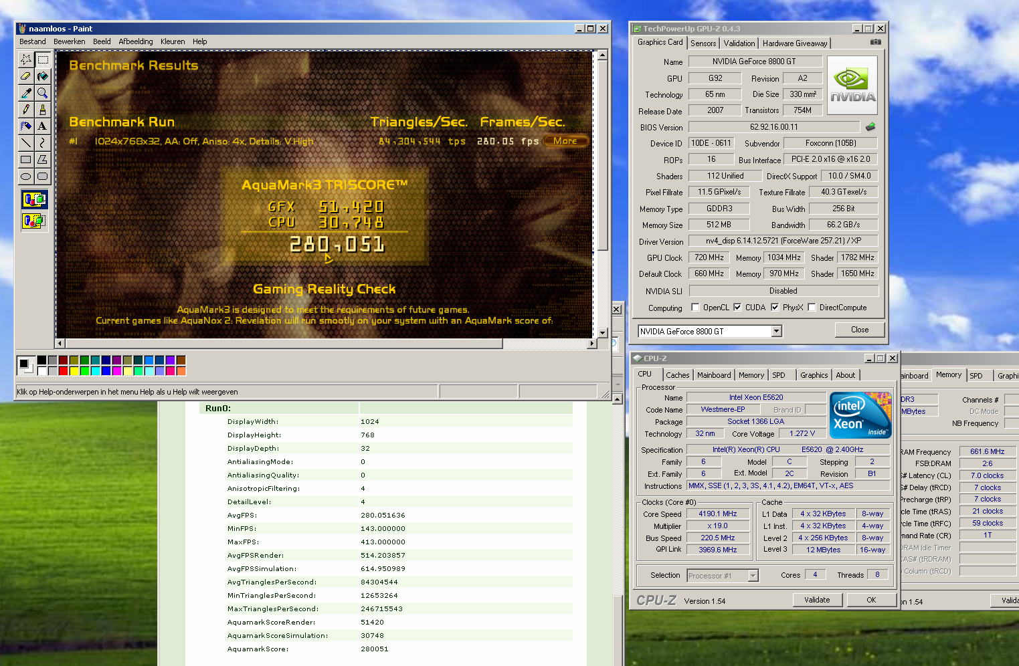Click the BIOS Version field 62.92.16.00.11
Image resolution: width=1019 pixels, height=666 pixels.
pos(774,127)
